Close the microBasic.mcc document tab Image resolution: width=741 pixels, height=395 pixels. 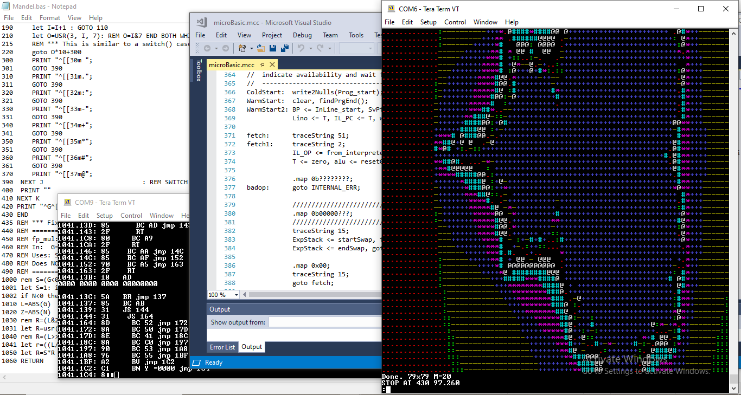click(272, 64)
